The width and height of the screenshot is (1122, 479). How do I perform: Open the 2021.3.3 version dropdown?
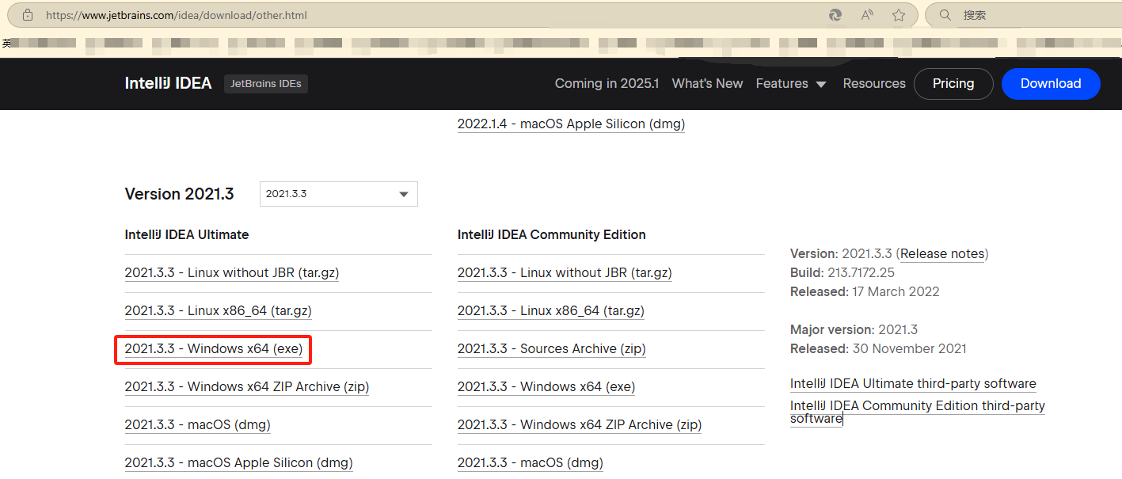click(338, 194)
